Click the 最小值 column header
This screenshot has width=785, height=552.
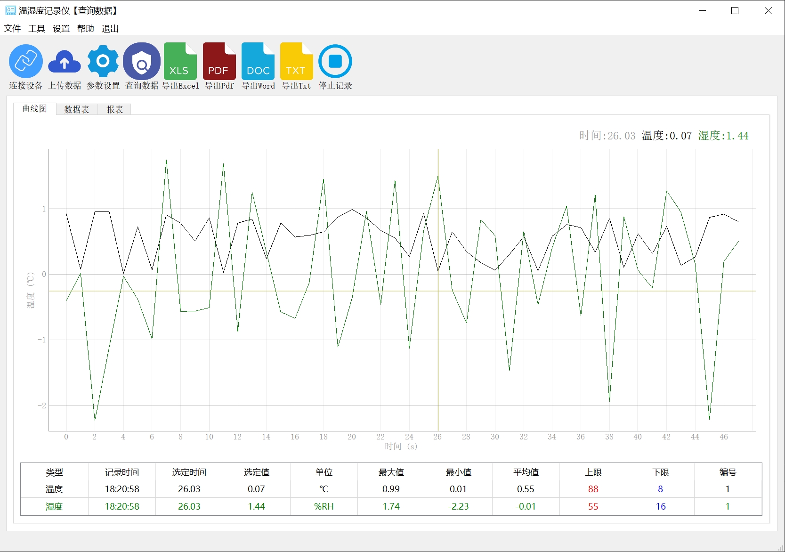tap(459, 472)
